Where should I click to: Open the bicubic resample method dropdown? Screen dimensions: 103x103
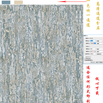[97, 62]
